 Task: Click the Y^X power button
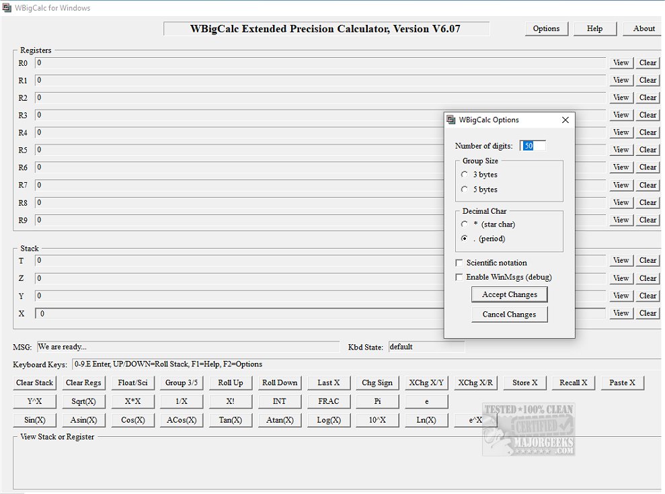34,401
